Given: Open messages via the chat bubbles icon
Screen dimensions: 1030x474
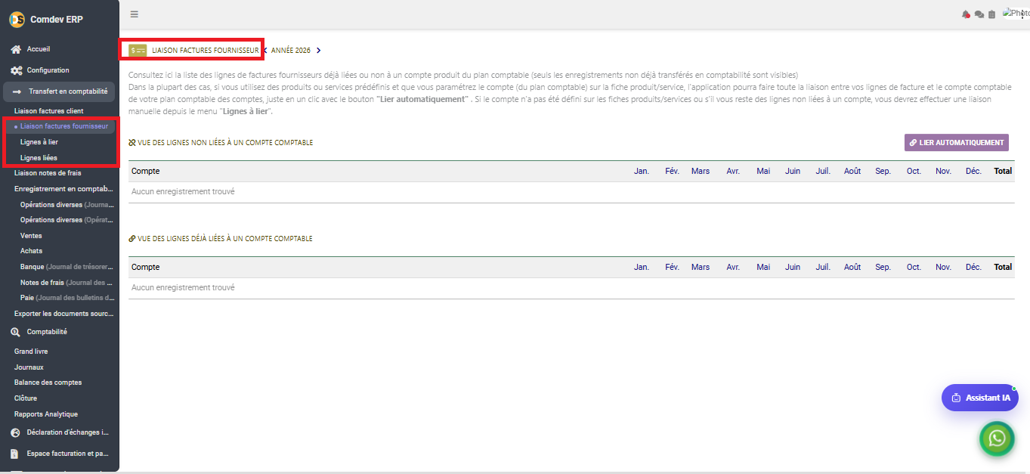Looking at the screenshot, I should pyautogui.click(x=979, y=14).
